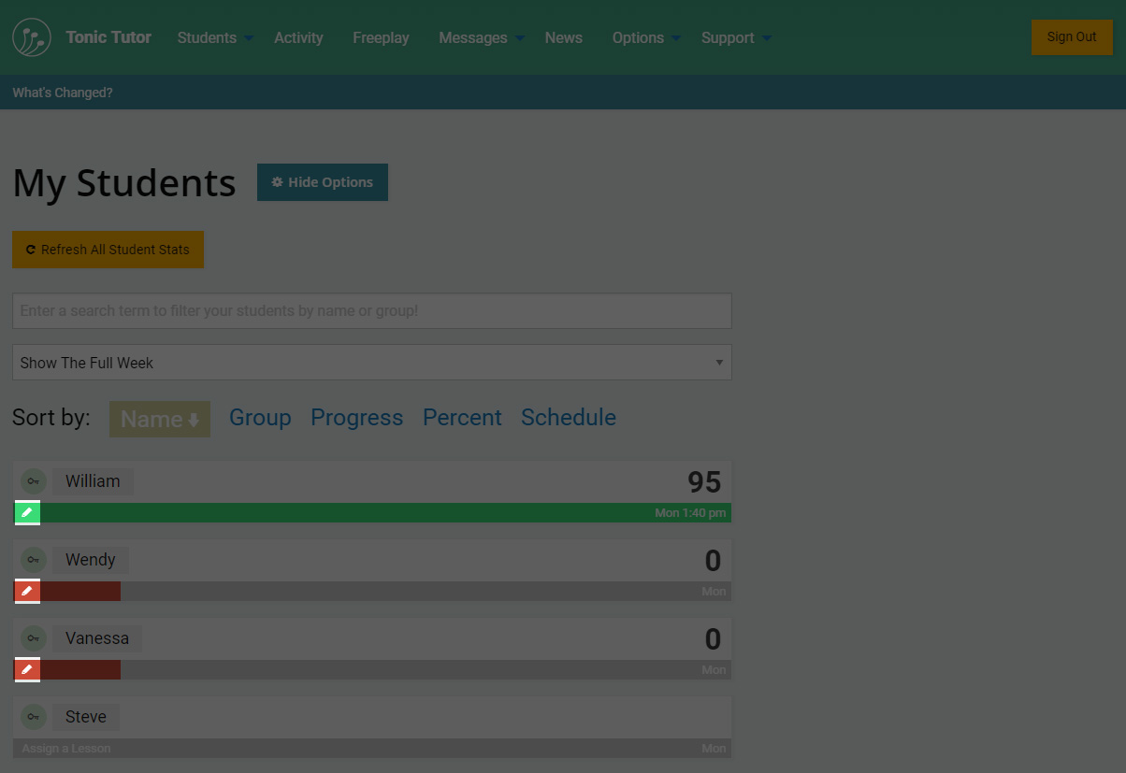This screenshot has height=773, width=1126.
Task: Click the student search filter field
Action: 371,310
